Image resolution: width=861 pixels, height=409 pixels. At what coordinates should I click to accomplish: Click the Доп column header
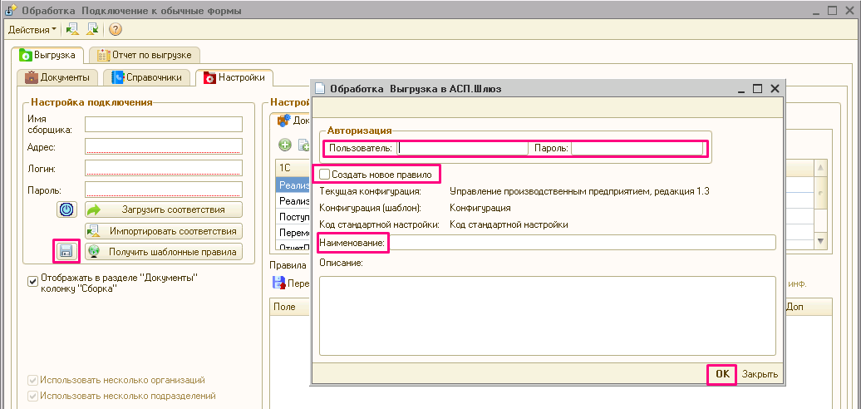click(x=809, y=307)
